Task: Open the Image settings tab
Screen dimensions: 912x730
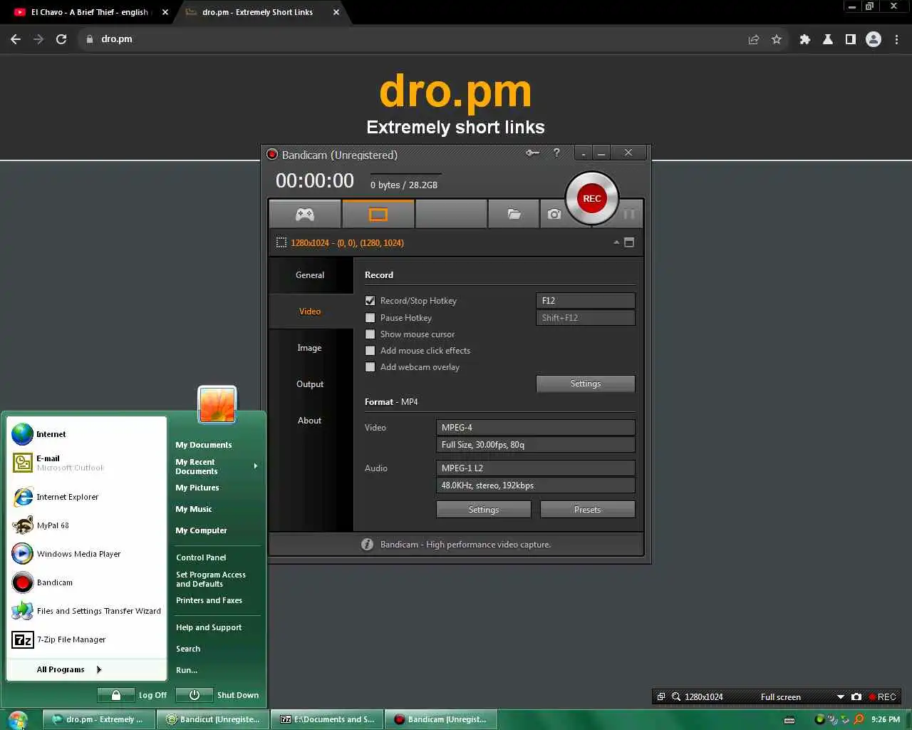Action: [x=310, y=347]
